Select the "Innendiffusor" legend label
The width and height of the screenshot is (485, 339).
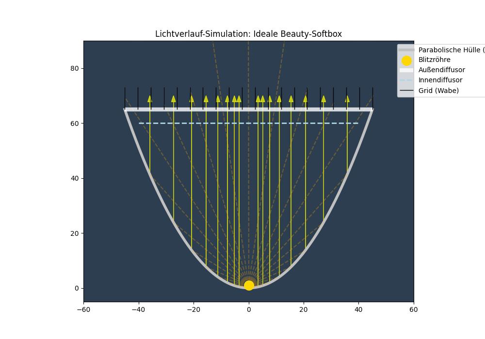(440, 80)
